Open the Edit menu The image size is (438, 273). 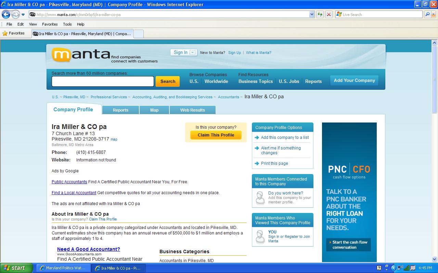(21, 24)
